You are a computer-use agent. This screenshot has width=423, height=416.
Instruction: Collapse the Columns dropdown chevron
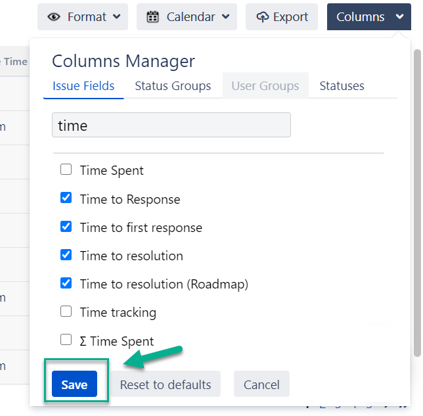pyautogui.click(x=399, y=17)
